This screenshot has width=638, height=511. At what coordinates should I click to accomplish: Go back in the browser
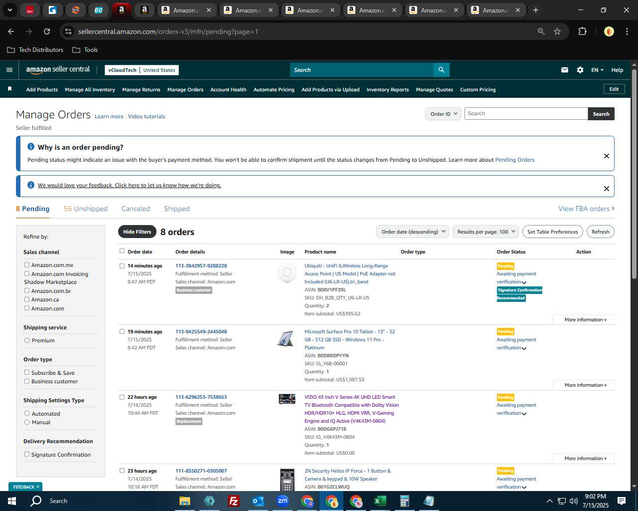point(11,31)
